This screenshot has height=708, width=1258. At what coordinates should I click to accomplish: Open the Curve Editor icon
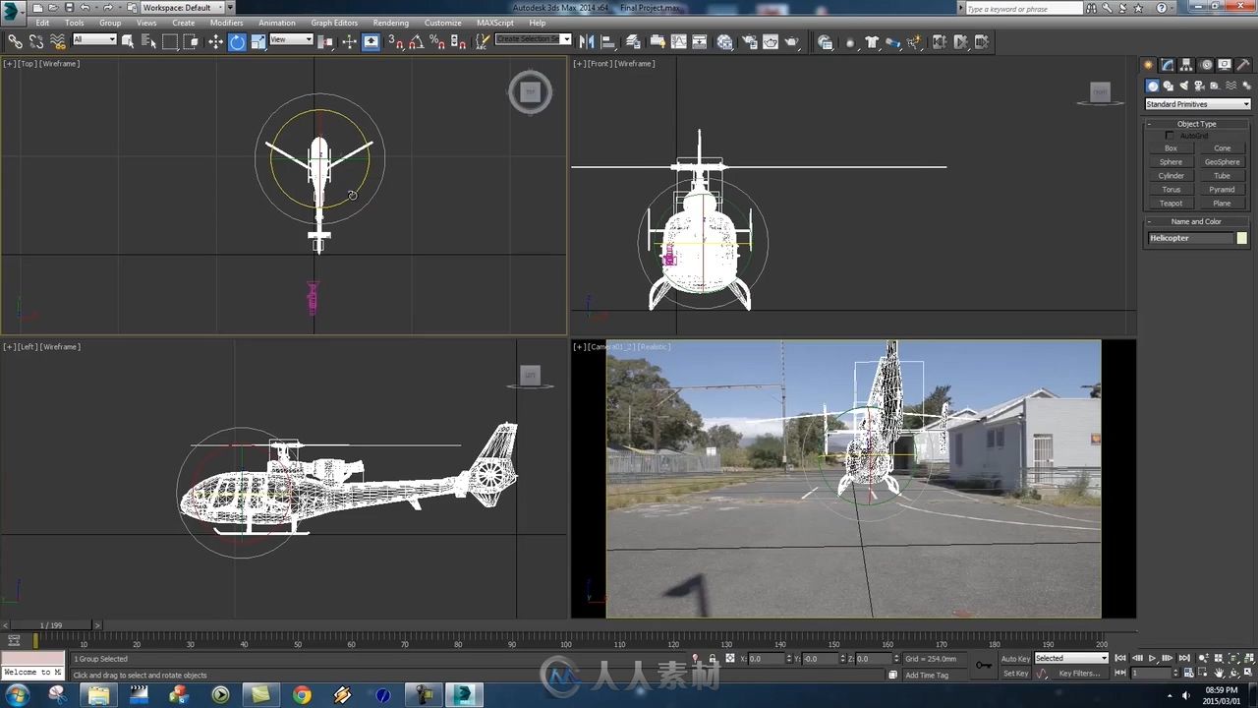(x=678, y=41)
